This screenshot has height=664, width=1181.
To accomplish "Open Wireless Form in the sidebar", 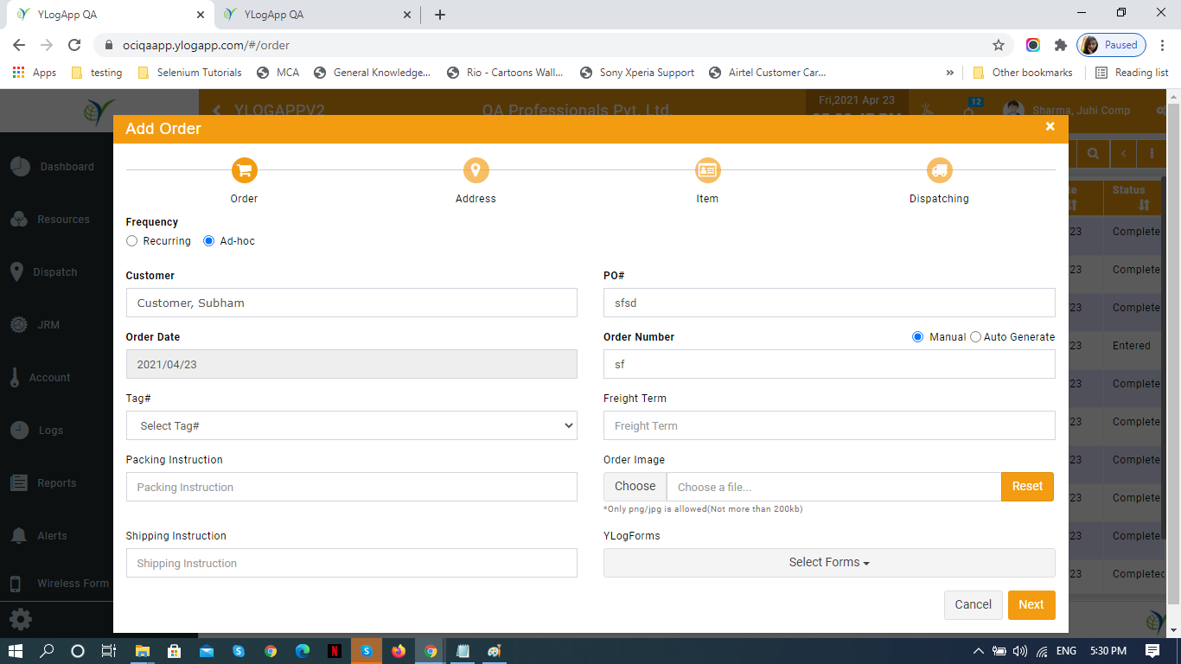I will [x=59, y=584].
